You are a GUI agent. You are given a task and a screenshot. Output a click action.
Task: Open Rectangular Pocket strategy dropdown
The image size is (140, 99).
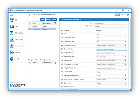(x=111, y=45)
